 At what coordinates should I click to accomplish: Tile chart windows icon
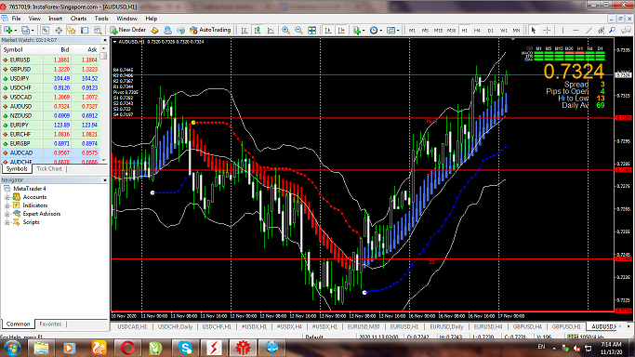(311, 31)
